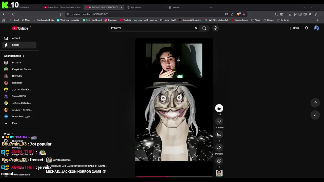Screen dimensions: 324x182
Task: Open StreaMAROU subscription channel
Action: [x=19, y=96]
